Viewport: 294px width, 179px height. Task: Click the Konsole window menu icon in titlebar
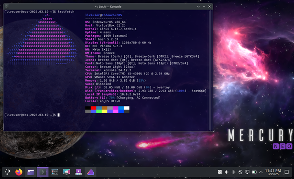6,7
